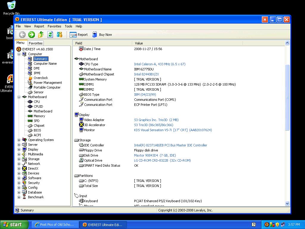Switch to the Favorites tab
The image size is (305, 229).
point(36,43)
